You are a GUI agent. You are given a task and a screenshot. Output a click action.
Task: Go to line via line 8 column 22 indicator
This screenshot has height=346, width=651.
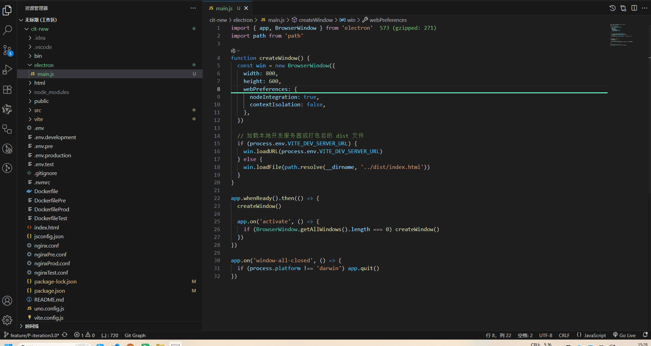tap(498, 335)
